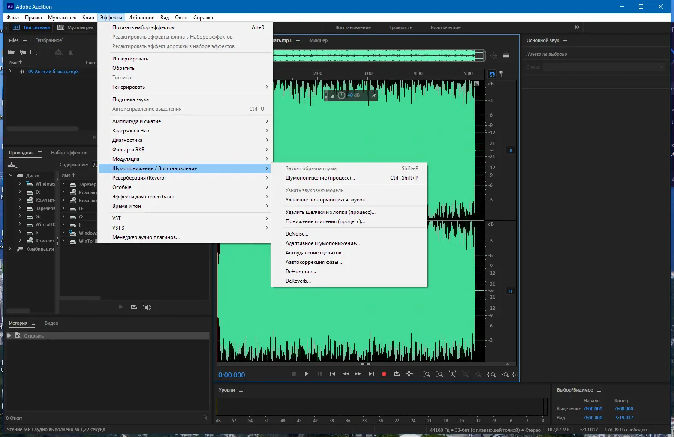Click the Zoom In Amplitude icon

tap(427, 374)
